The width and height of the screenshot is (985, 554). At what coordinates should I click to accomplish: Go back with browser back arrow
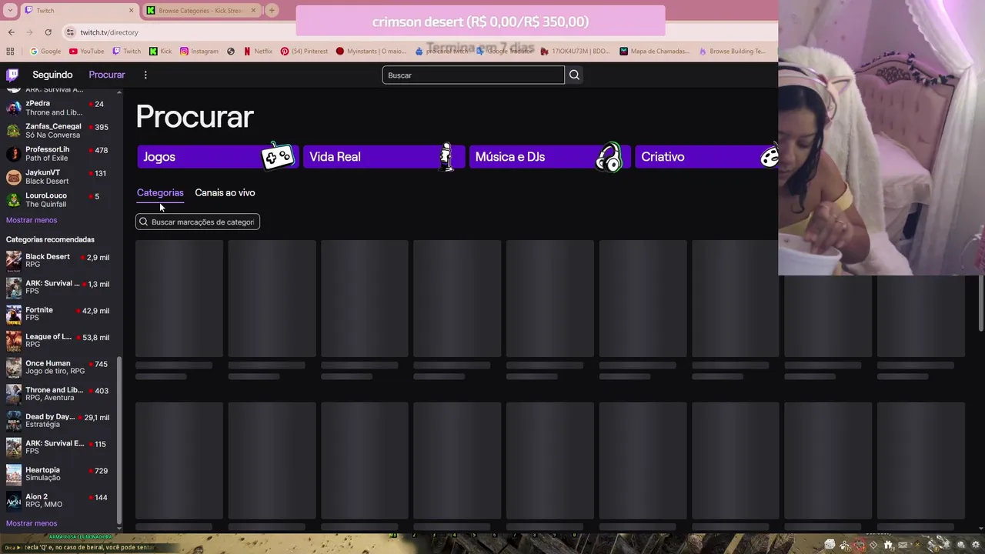click(x=11, y=32)
